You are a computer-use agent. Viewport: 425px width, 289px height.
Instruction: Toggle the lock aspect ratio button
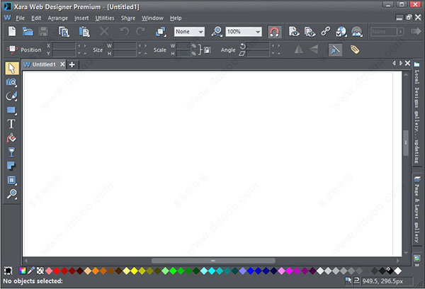point(207,50)
